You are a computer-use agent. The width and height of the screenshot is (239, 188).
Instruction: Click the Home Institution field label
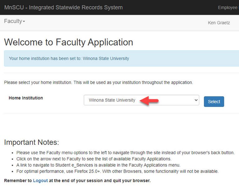pos(26,98)
